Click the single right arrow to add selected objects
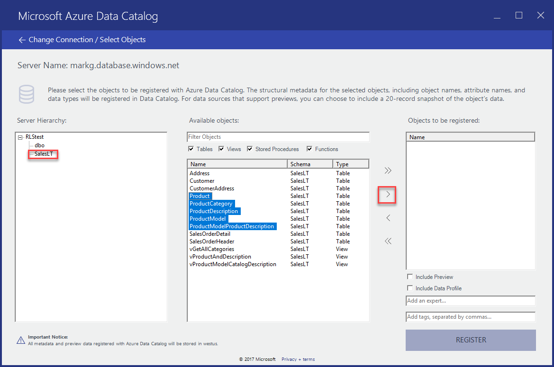 click(388, 194)
